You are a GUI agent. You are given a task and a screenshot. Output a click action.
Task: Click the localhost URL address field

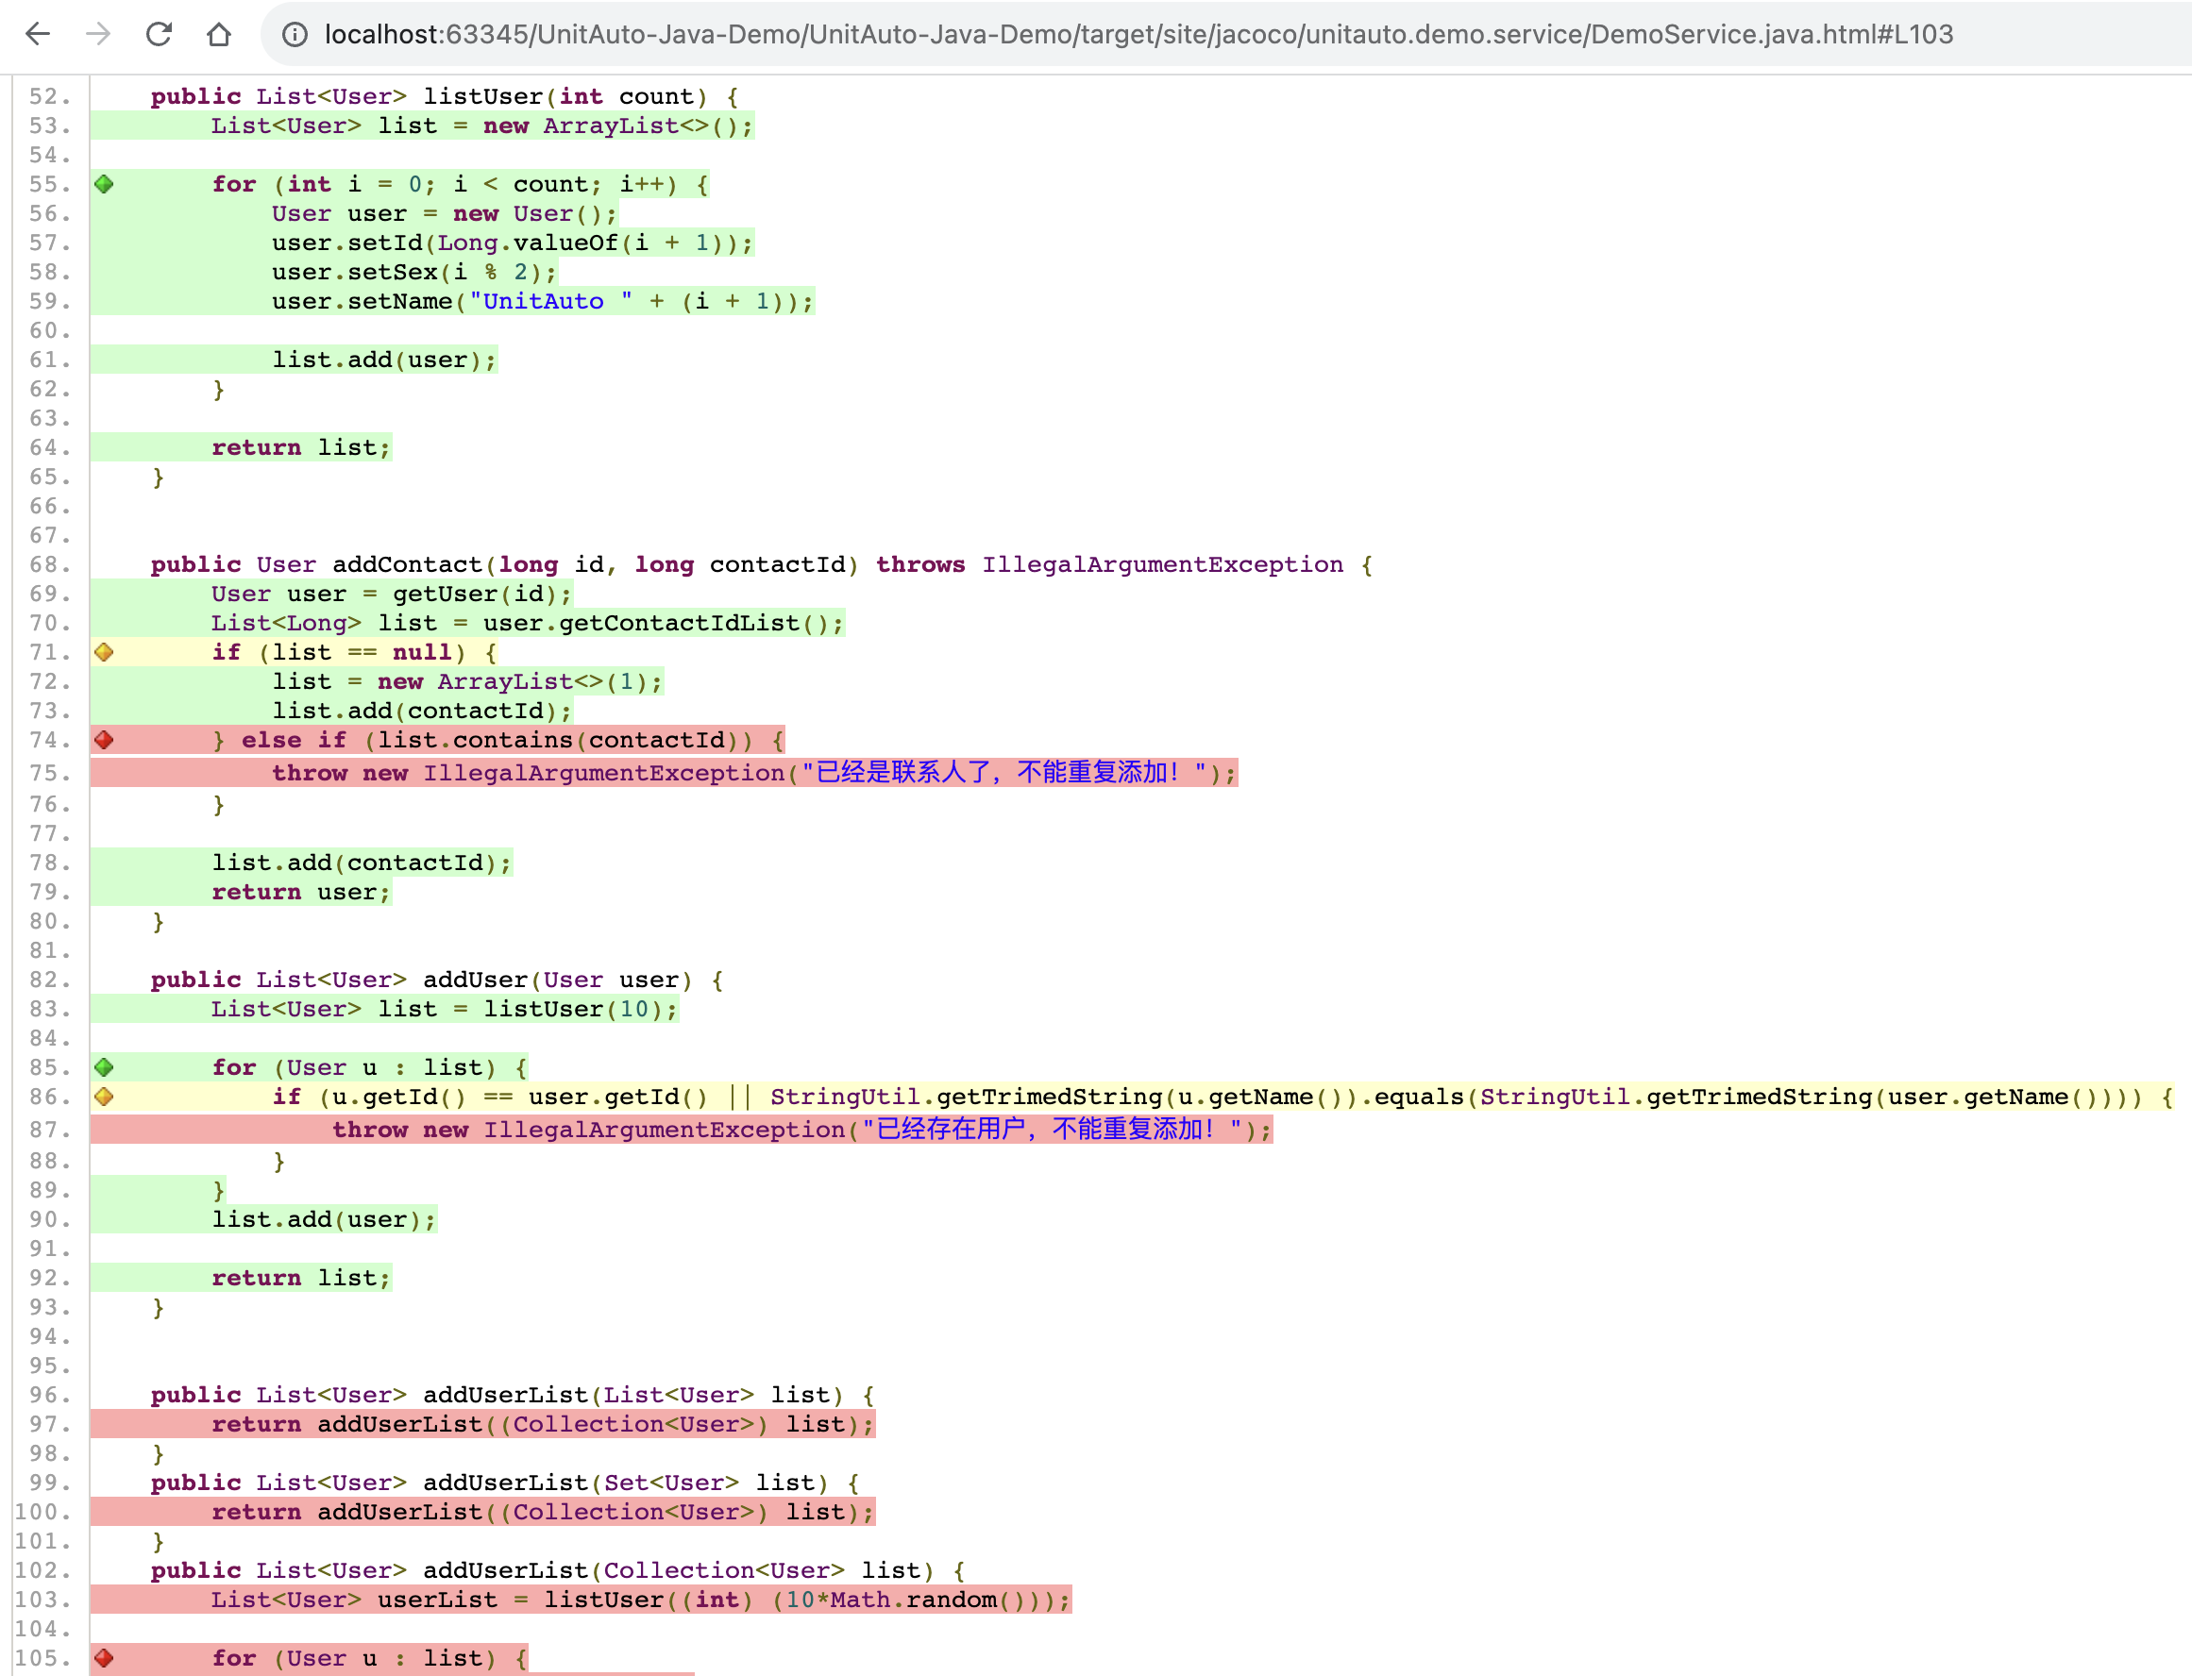point(1138,35)
